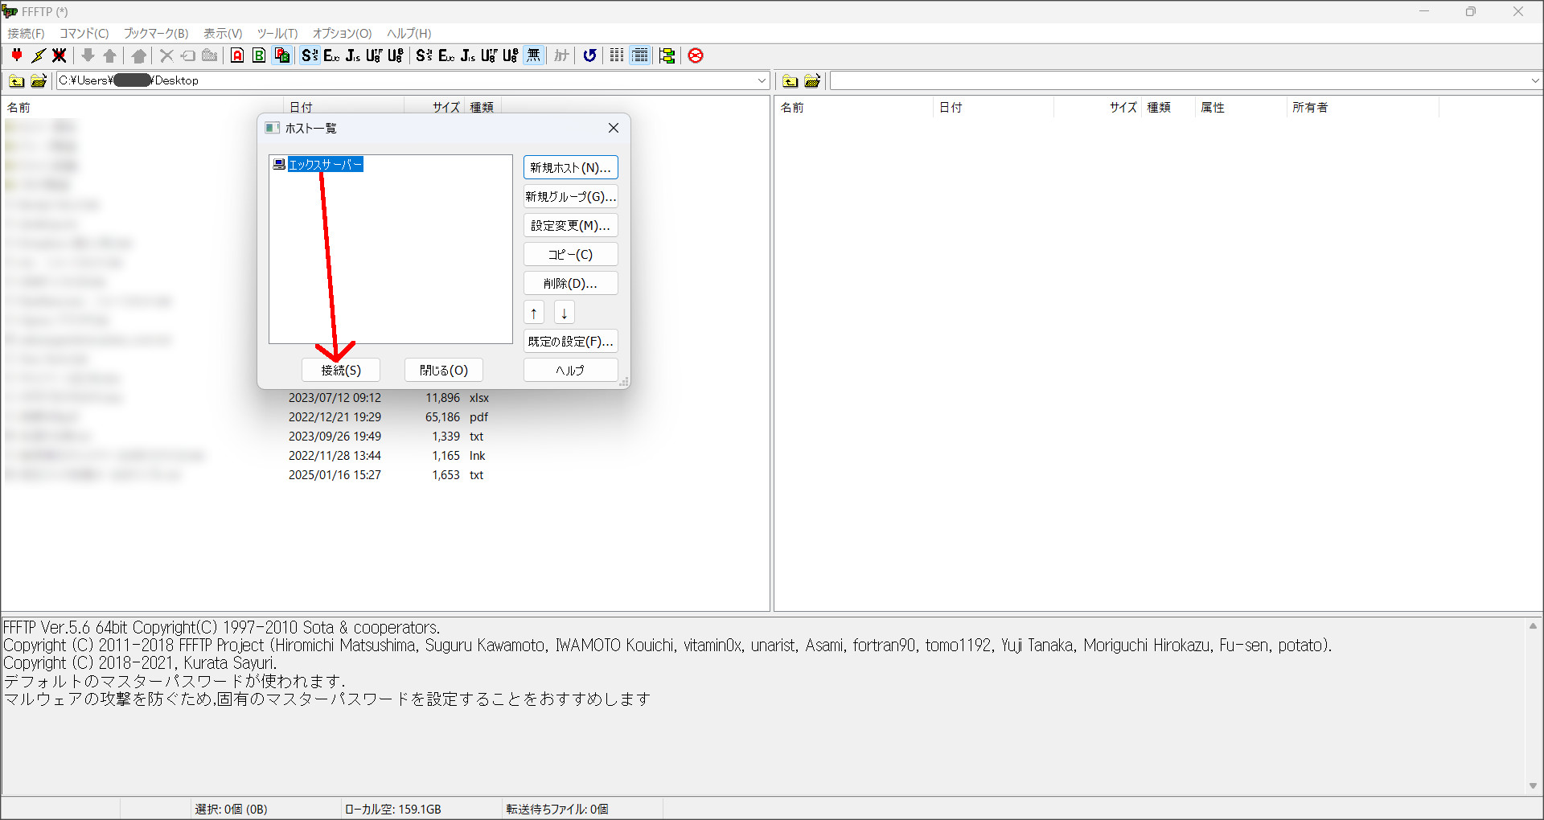Click 既定の設定(F)... button
Viewport: 1544px width, 820px height.
pyautogui.click(x=571, y=341)
